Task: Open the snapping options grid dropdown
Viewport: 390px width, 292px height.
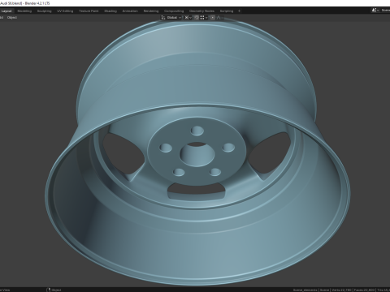Action: (204, 18)
